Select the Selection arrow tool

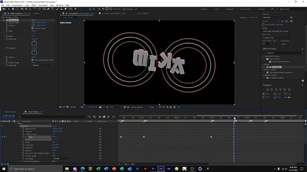(x=9, y=9)
